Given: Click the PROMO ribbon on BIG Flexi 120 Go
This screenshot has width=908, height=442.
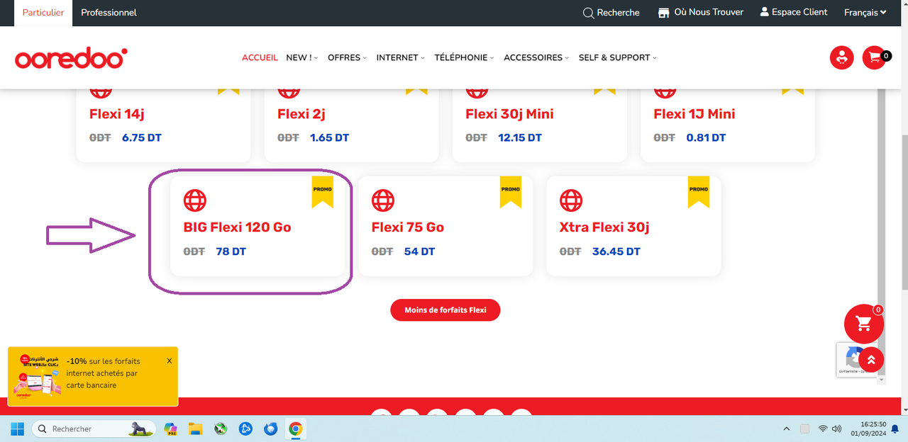Looking at the screenshot, I should (322, 192).
